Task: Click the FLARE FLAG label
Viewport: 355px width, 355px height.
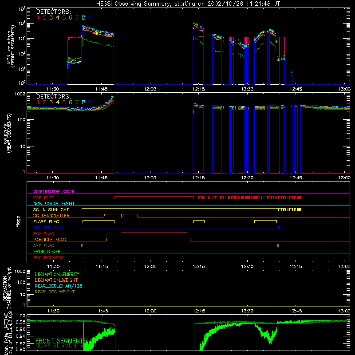Action: (46, 221)
